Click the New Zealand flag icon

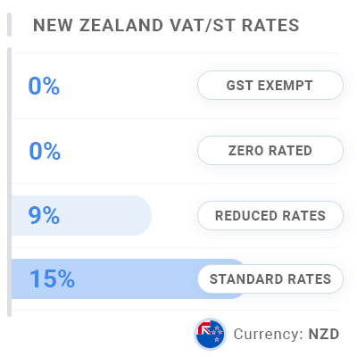click(x=210, y=334)
